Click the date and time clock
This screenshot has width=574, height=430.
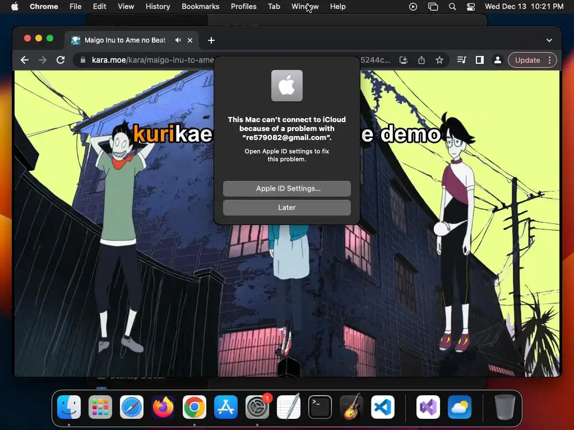click(x=524, y=7)
